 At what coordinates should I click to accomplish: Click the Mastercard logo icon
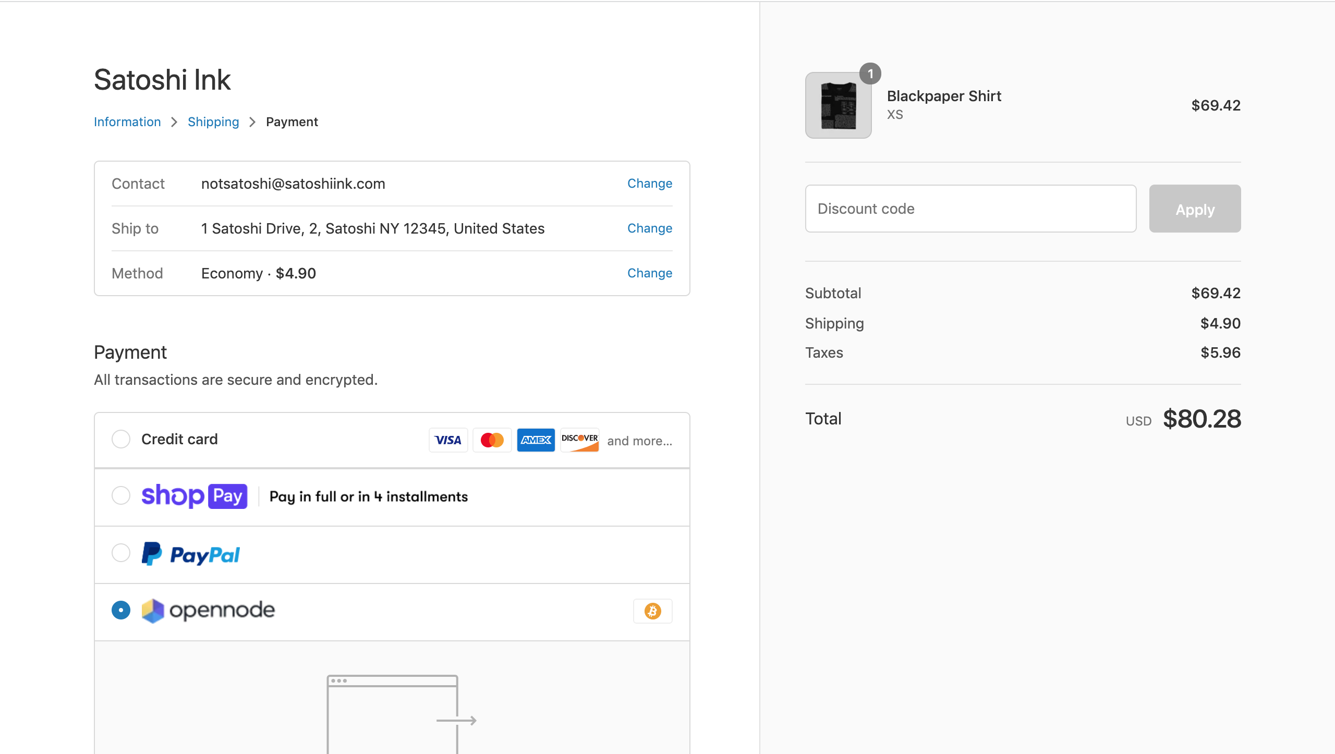coord(492,440)
